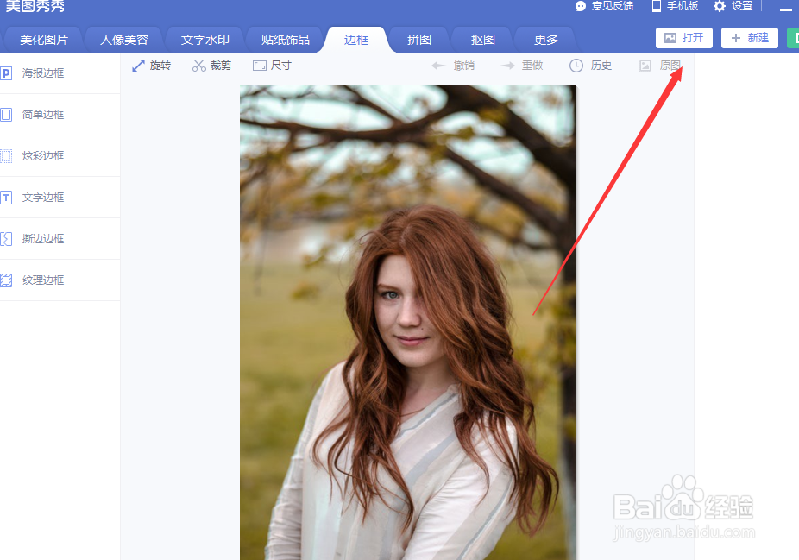Select 撕边边框 category label
The height and width of the screenshot is (560, 799).
pos(43,238)
